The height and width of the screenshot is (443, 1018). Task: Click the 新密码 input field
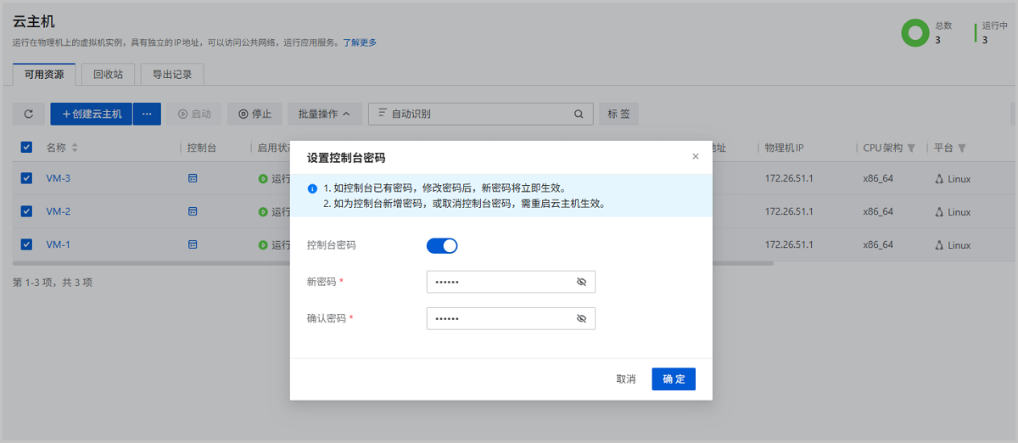501,282
